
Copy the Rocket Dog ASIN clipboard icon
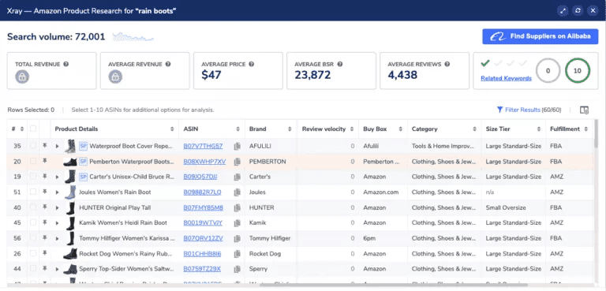coord(238,254)
